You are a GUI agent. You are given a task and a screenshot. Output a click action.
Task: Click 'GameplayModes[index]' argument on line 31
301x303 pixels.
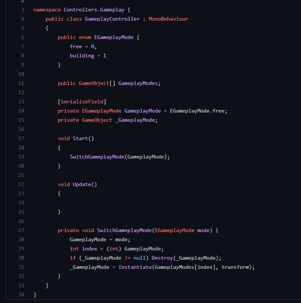pyautogui.click(x=185, y=267)
